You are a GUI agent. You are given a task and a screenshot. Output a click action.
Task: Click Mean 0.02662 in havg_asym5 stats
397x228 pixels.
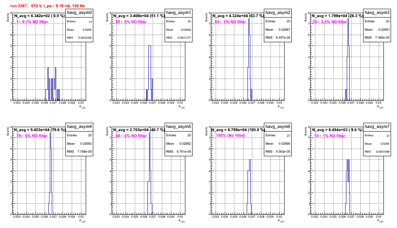click(x=179, y=143)
